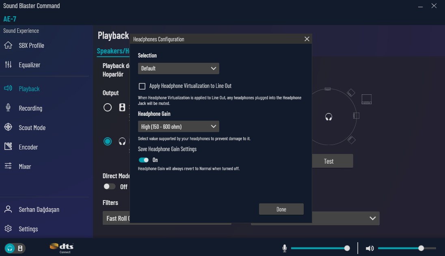The height and width of the screenshot is (256, 445).
Task: Click the Done button
Action: [281, 209]
